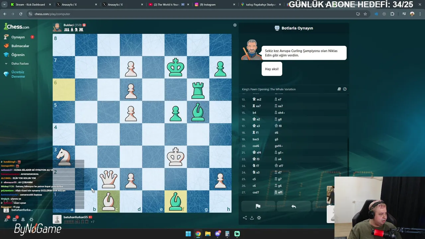The height and width of the screenshot is (239, 425).
Task: Open the batuhanfurkan55 player name
Action: coord(76,217)
